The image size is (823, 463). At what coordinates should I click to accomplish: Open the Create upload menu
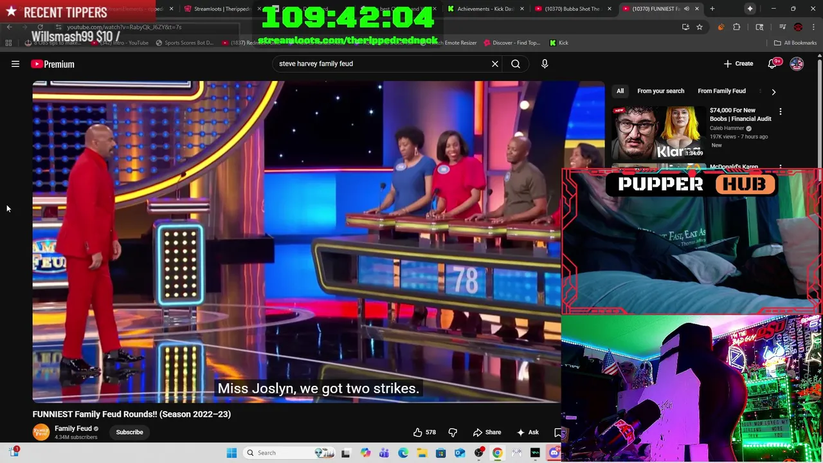738,64
